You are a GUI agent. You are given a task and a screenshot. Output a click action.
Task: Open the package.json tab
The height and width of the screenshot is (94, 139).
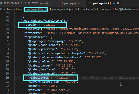point(72,3)
